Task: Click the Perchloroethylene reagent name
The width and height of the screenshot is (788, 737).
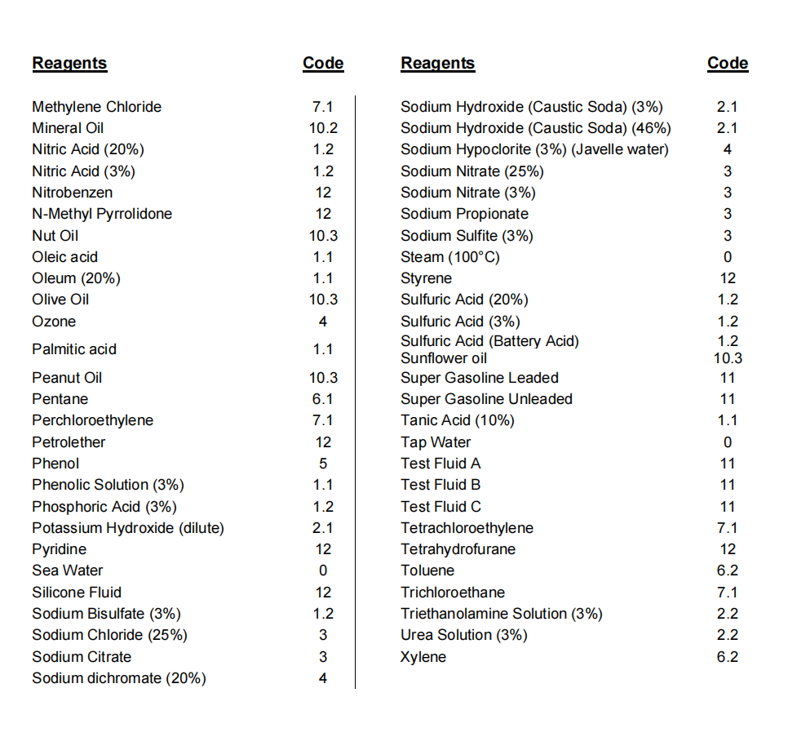Action: point(93,420)
